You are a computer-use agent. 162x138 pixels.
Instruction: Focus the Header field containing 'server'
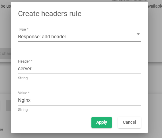point(79,69)
